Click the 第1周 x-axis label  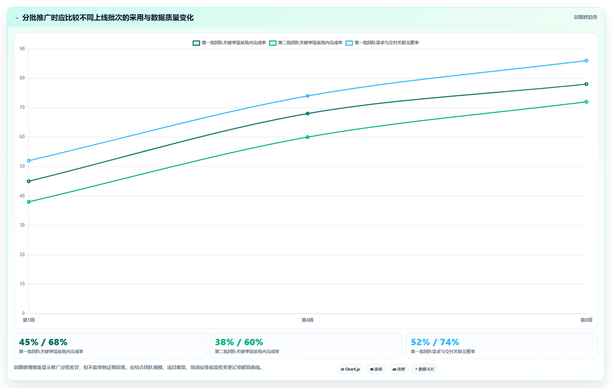[x=29, y=320]
